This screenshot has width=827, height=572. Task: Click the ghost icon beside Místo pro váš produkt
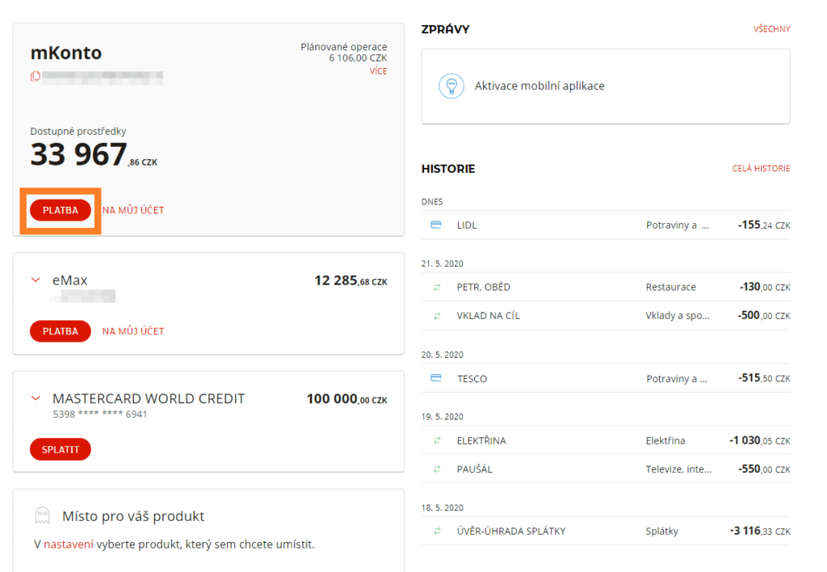42,515
